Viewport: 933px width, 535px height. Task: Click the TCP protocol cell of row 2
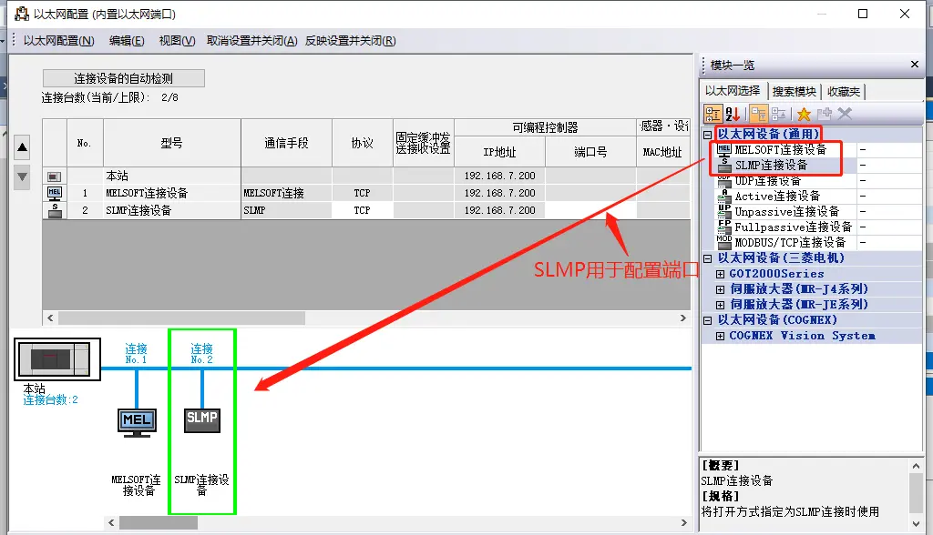click(x=363, y=210)
